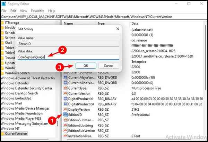The height and width of the screenshot is (142, 208).
Task: Cancel the Edit String dialog
Action: (x=109, y=66)
